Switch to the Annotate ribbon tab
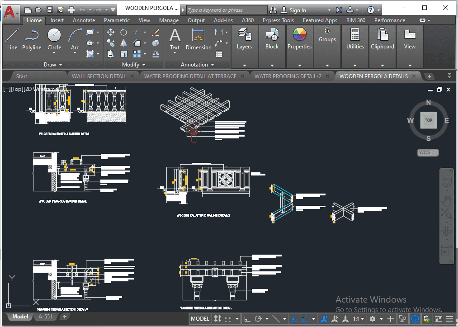The height and width of the screenshot is (327, 458). pos(84,20)
